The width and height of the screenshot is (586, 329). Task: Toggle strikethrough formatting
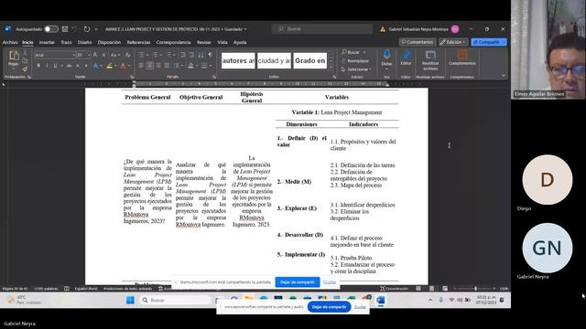(x=69, y=66)
